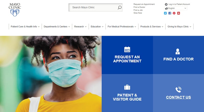
Task: Open the Education menu item
Action: pyautogui.click(x=97, y=27)
